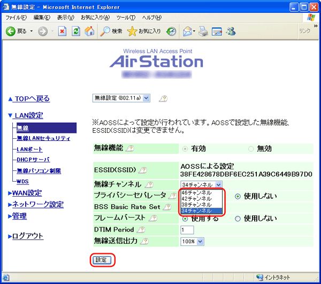Open help icon beside DTIM Period
Screen dimensions: 321x284
point(141,230)
